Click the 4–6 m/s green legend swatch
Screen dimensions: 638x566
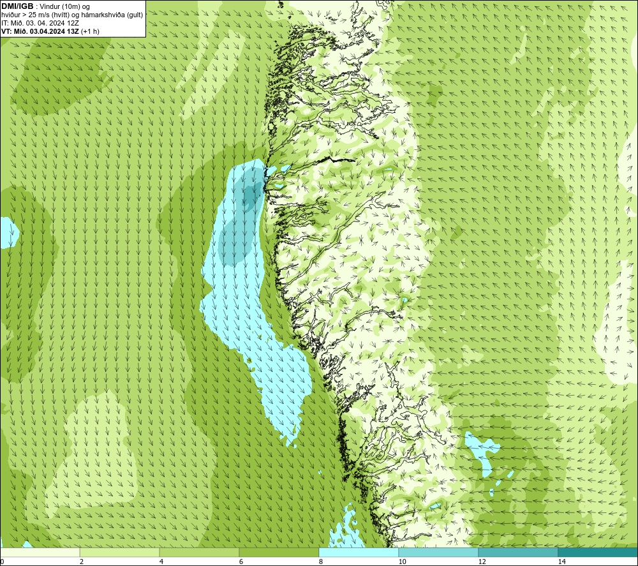(199, 553)
